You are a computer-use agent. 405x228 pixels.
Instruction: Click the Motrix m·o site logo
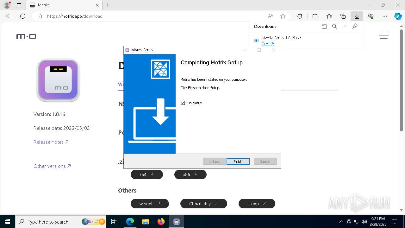(26, 36)
